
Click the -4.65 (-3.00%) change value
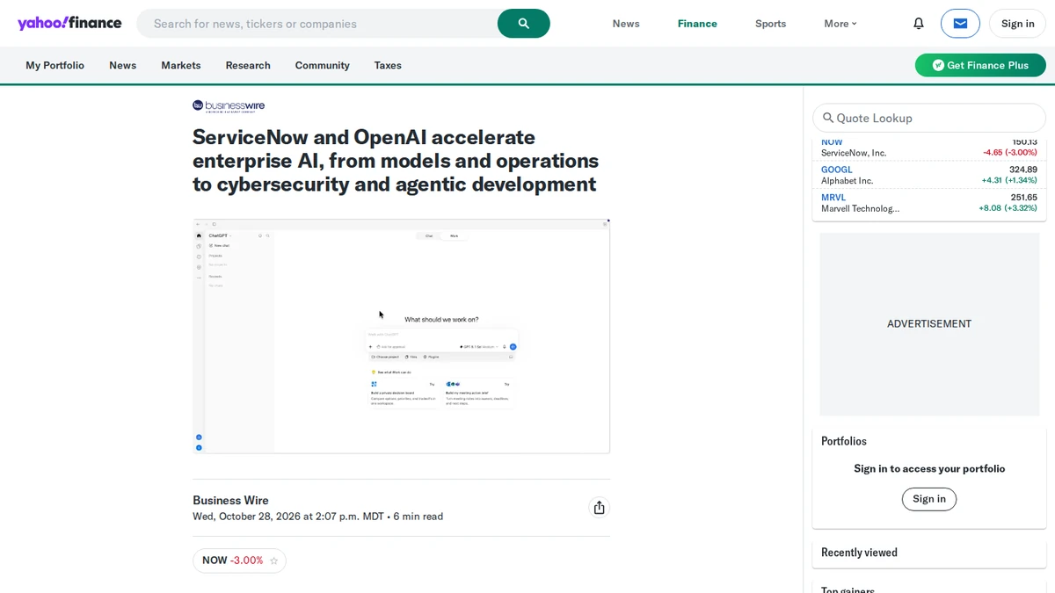[1010, 153]
